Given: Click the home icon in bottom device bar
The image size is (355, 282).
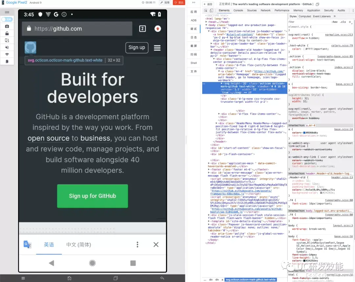Looking at the screenshot, I should (69, 278).
